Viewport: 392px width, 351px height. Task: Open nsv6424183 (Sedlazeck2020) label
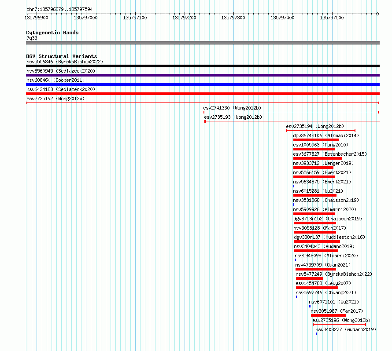[61, 89]
